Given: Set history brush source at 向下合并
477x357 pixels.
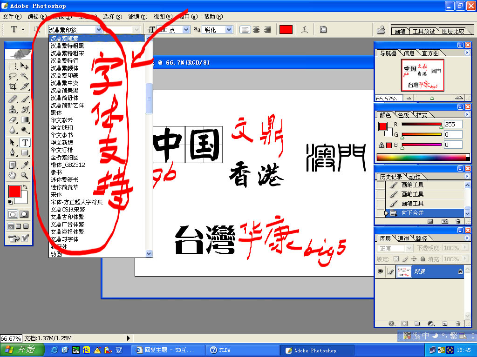Looking at the screenshot, I should [380, 213].
